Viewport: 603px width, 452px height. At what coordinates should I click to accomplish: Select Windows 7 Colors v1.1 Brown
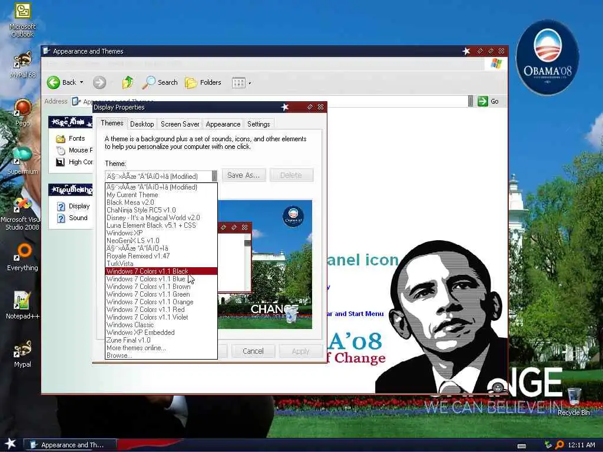tap(161, 287)
